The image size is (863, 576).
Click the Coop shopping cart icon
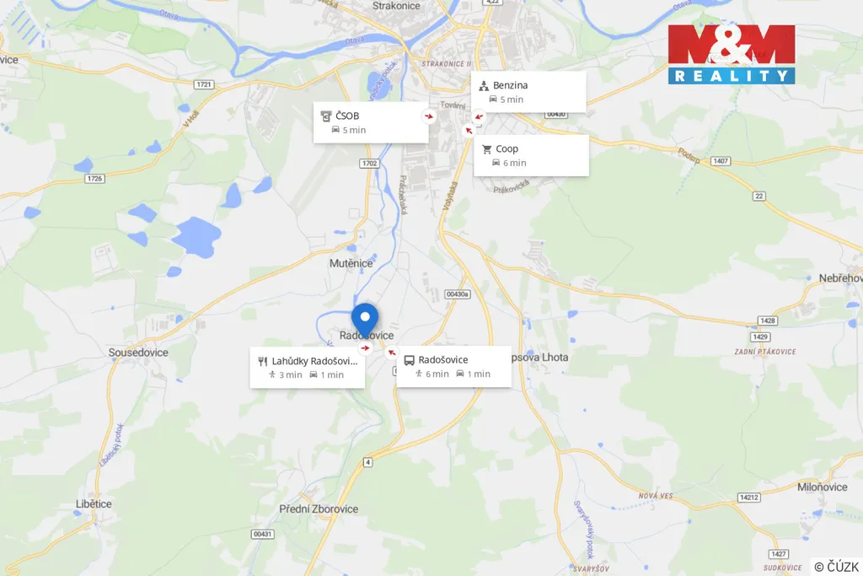pos(486,148)
